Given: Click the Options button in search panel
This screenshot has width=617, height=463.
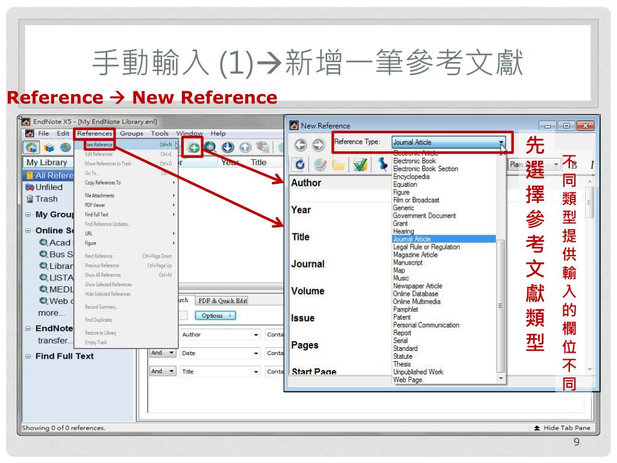Looking at the screenshot, I should (215, 316).
